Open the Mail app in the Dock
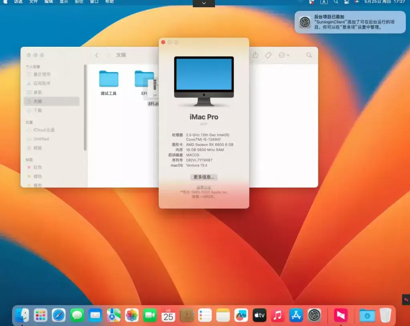 [95, 315]
